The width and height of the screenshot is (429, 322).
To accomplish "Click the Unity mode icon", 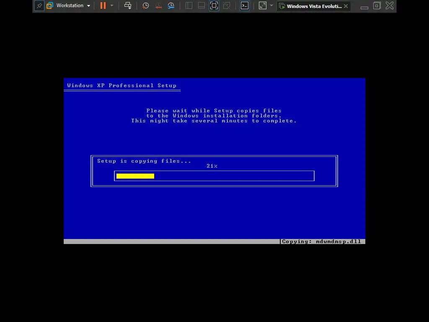I will click(227, 5).
